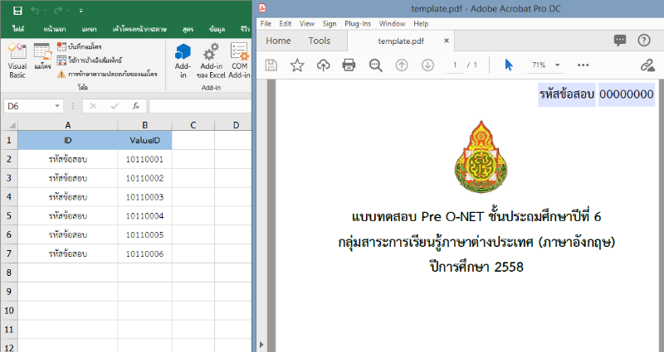The width and height of the screenshot is (664, 352).
Task: Switch to the Tools tab in Acrobat
Action: point(319,41)
